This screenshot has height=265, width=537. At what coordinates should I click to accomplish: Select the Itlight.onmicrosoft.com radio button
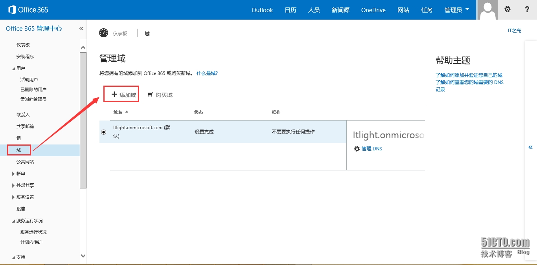pos(104,132)
